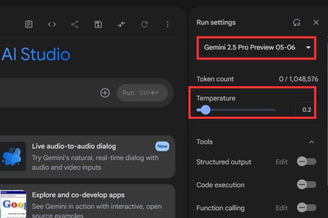
Task: Click Edit next to Structured output
Action: (282, 162)
